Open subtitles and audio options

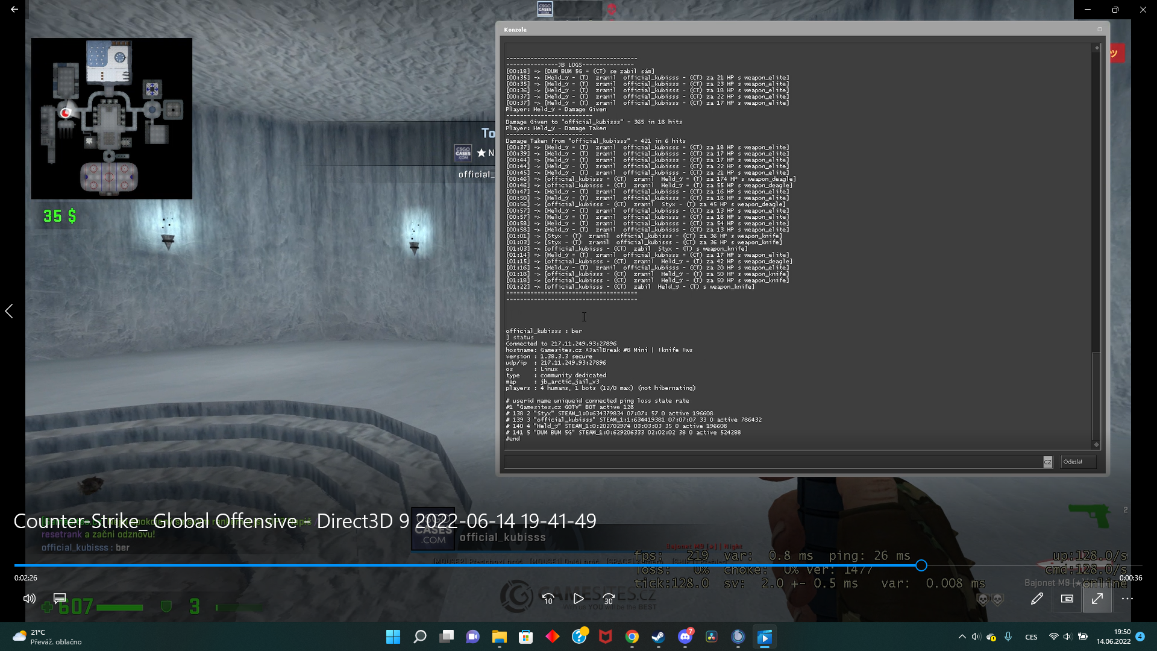60,599
